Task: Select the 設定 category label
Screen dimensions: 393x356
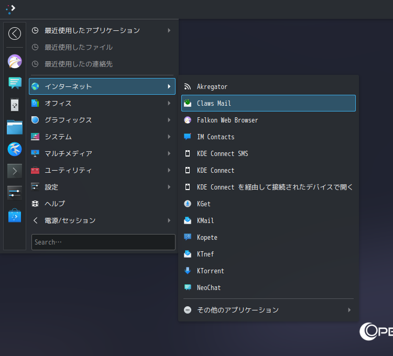Action: 51,187
